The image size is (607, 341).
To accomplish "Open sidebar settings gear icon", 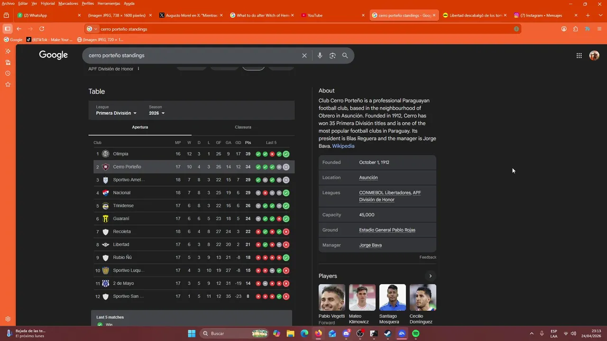I will [x=8, y=319].
